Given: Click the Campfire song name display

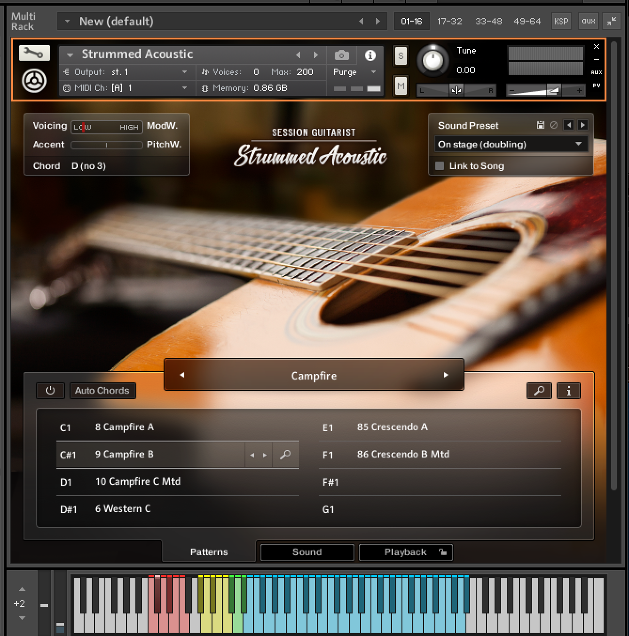Looking at the screenshot, I should coord(314,375).
